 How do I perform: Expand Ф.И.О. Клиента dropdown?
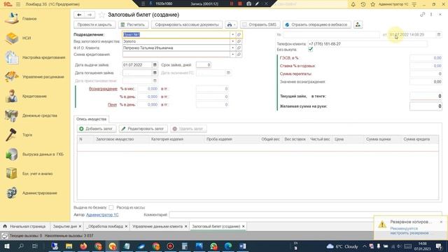[233, 48]
